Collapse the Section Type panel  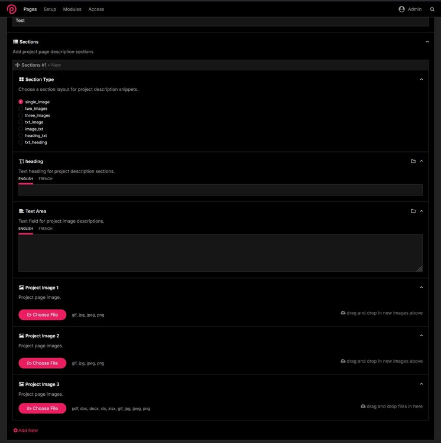421,79
